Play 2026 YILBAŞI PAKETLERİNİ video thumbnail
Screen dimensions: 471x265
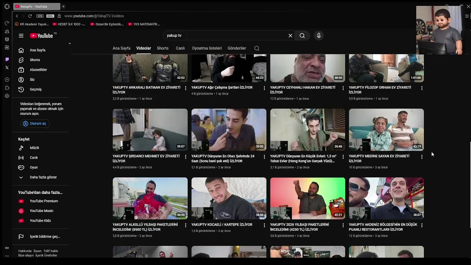coord(308,198)
